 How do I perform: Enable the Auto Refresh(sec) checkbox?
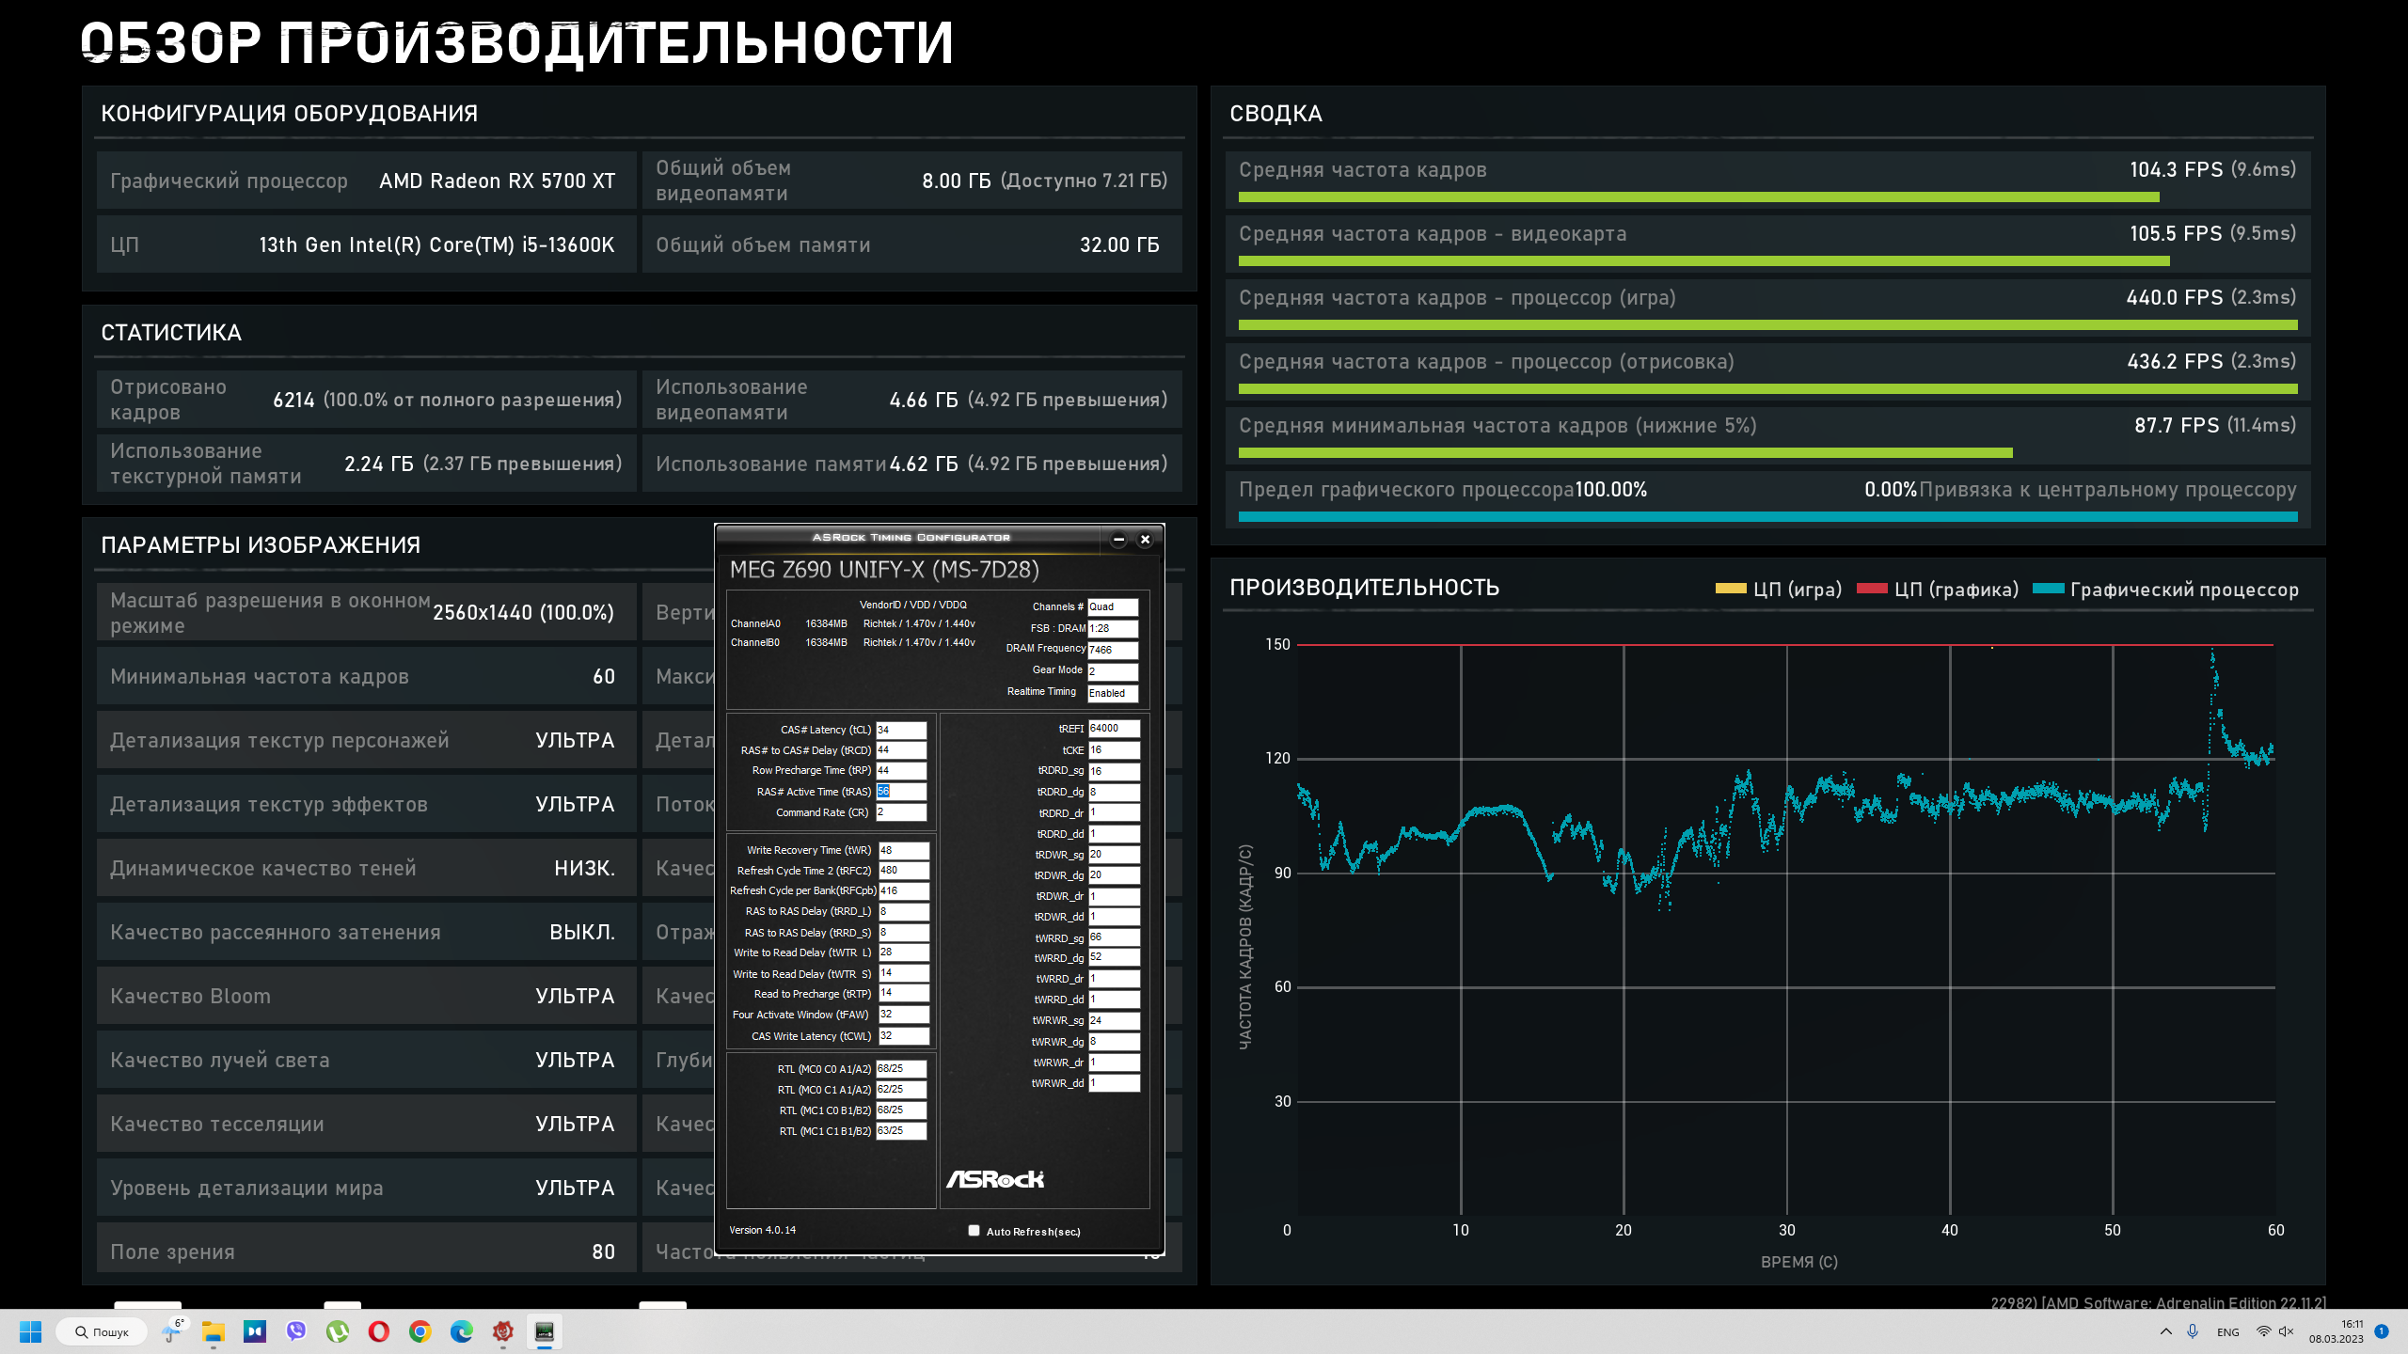point(974,1231)
